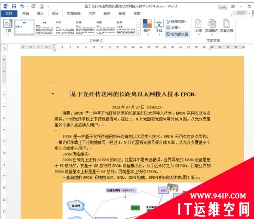This screenshot has height=219, width=254.
Task: Click the paragraph starting with 摘要
Action: [132, 119]
